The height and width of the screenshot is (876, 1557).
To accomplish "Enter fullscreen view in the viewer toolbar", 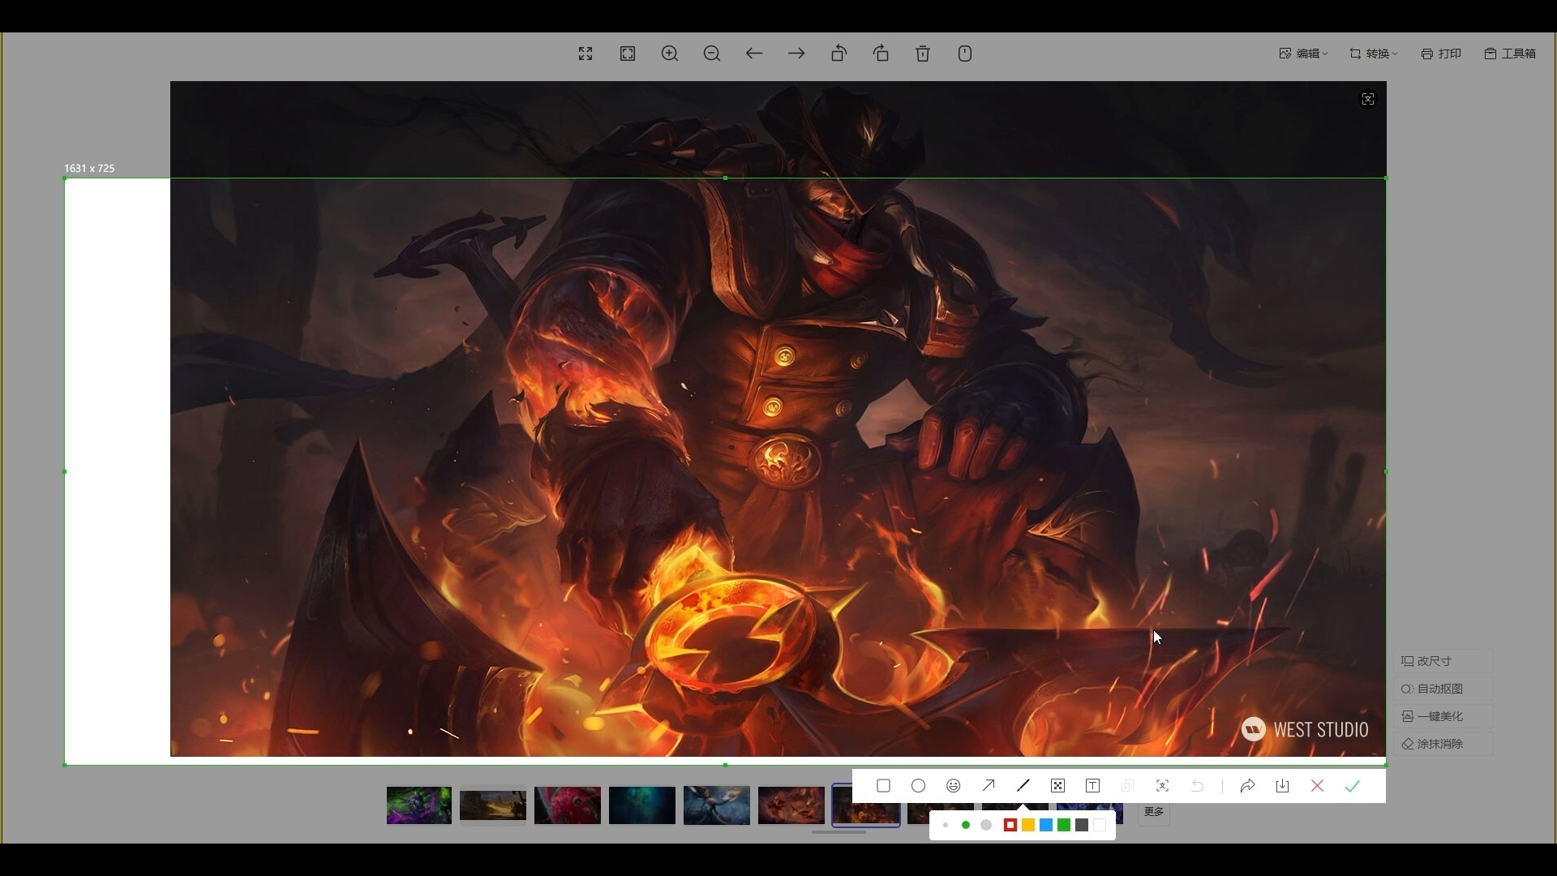I will click(x=585, y=54).
